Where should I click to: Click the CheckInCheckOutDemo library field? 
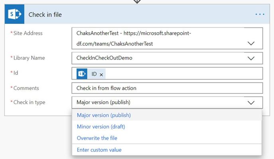tap(167, 58)
